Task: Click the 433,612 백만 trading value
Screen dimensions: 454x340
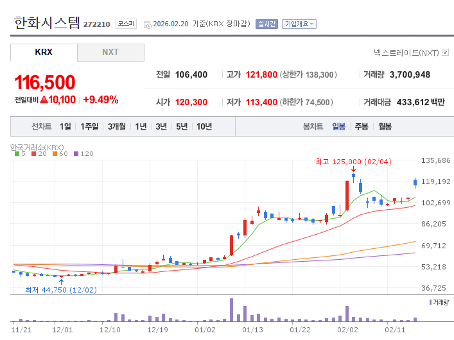Action: click(x=421, y=102)
